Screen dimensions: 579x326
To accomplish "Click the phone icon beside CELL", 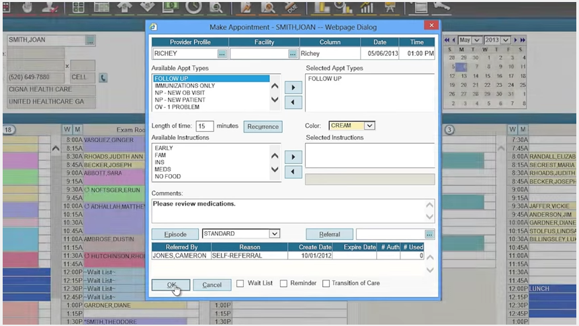I will (x=103, y=77).
